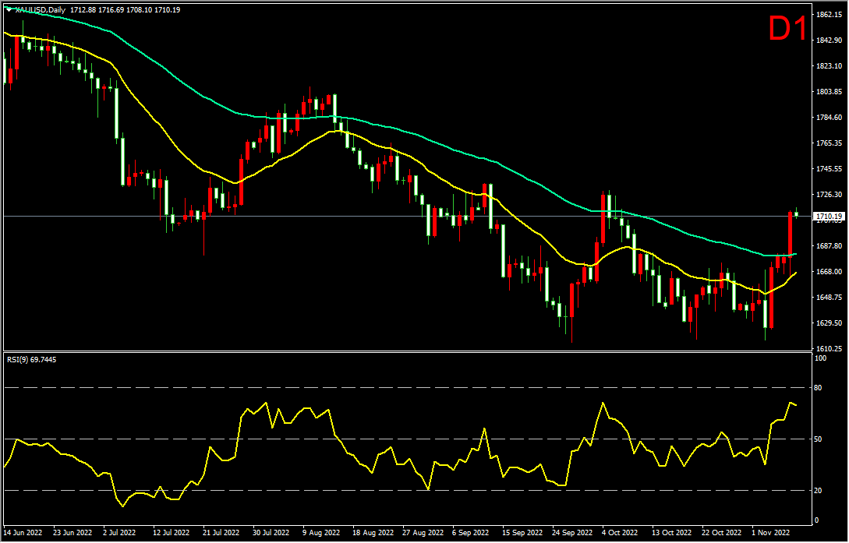Click the 9 Aug 2022 date label

[320, 533]
